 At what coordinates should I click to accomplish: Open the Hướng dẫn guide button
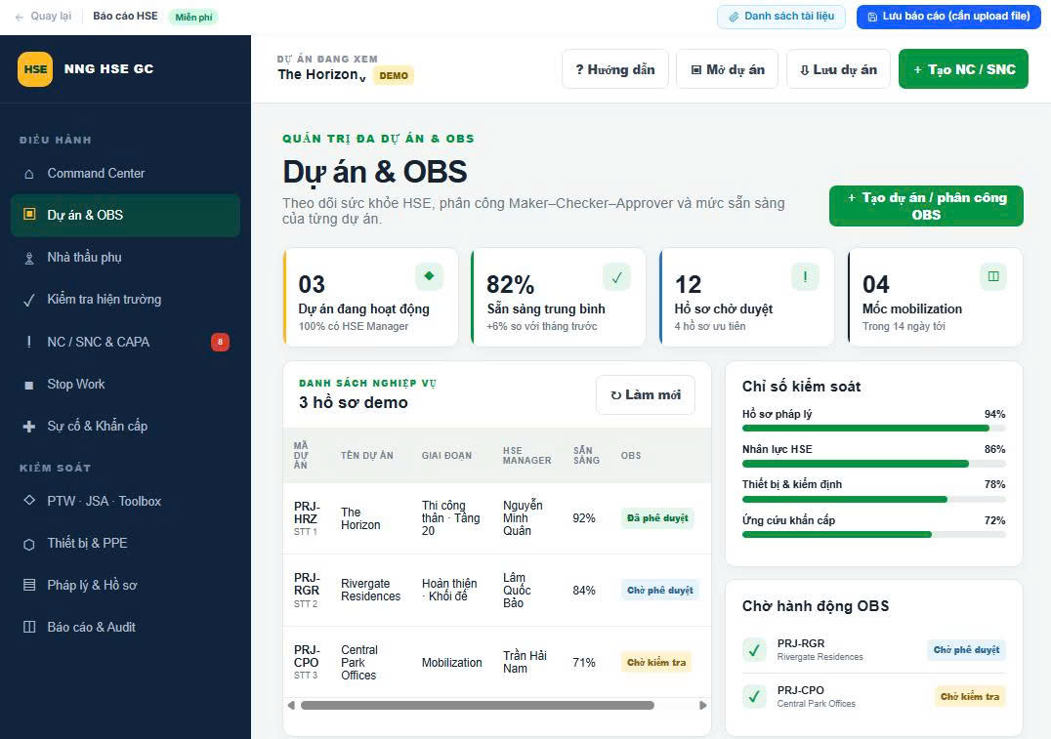click(x=614, y=69)
